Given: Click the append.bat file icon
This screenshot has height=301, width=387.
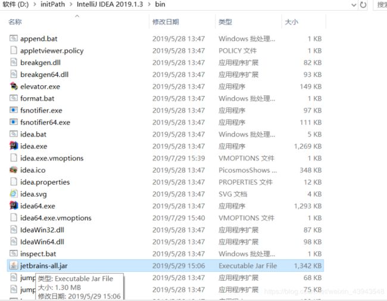Looking at the screenshot, I should (x=14, y=38).
